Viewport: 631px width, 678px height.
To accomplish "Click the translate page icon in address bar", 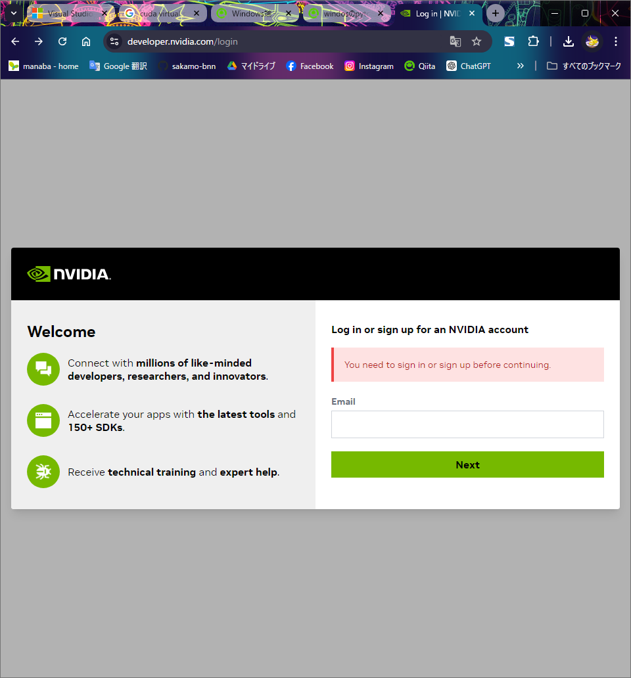I will (455, 41).
